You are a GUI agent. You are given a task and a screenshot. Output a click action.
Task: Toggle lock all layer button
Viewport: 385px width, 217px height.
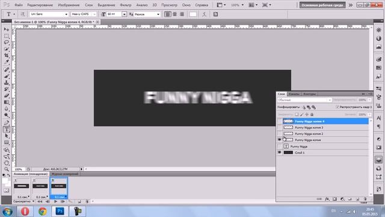312,115
